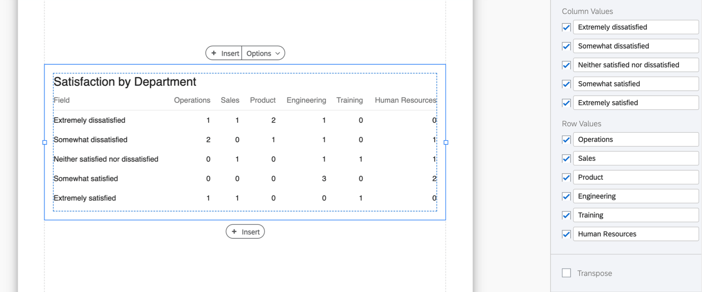This screenshot has width=702, height=292.
Task: Enable the Transpose checkbox
Action: click(566, 273)
